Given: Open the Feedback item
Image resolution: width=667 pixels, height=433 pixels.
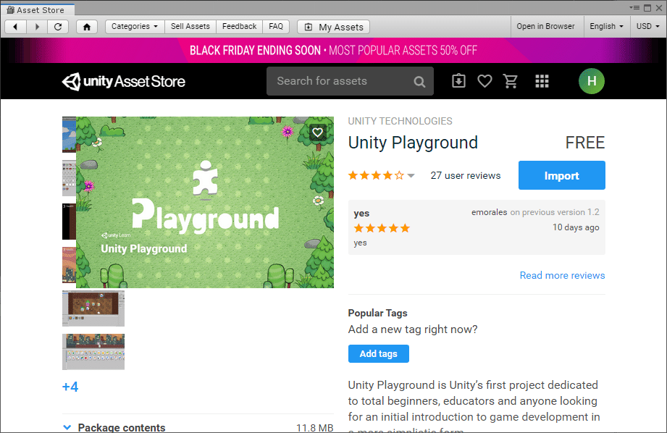Looking at the screenshot, I should (x=239, y=26).
